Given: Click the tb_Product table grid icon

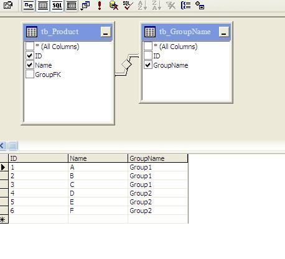Looking at the screenshot, I should point(32,32).
